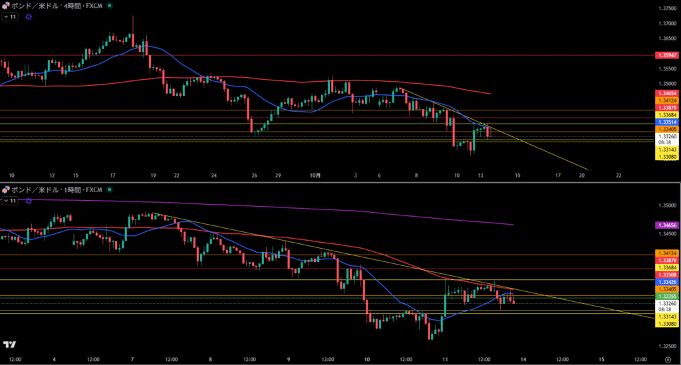Click the purple 1.34656 moving average label
681x365 pixels.
pyautogui.click(x=666, y=226)
